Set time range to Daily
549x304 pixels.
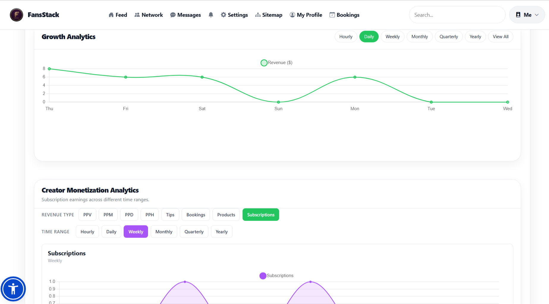point(111,232)
